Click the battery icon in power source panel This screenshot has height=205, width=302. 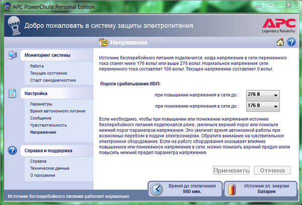click(232, 189)
